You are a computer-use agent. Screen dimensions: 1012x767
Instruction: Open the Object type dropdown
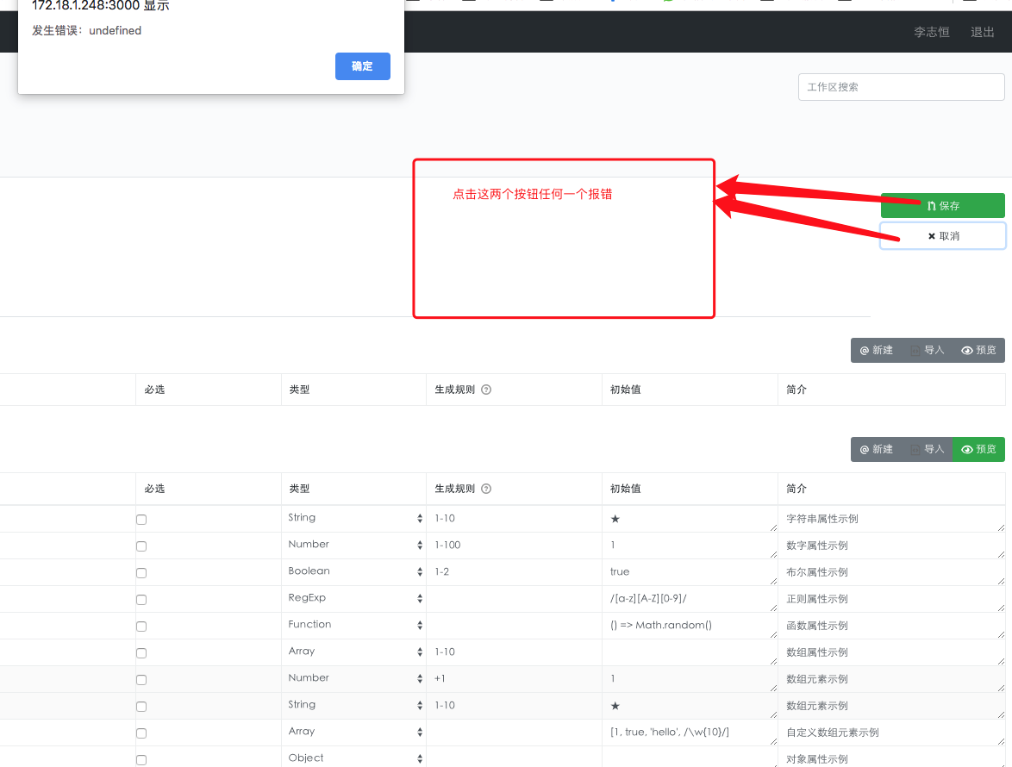tap(353, 758)
